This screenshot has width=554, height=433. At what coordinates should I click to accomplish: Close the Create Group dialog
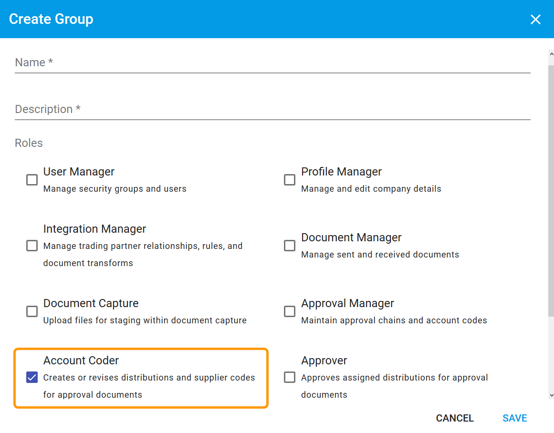tap(535, 19)
